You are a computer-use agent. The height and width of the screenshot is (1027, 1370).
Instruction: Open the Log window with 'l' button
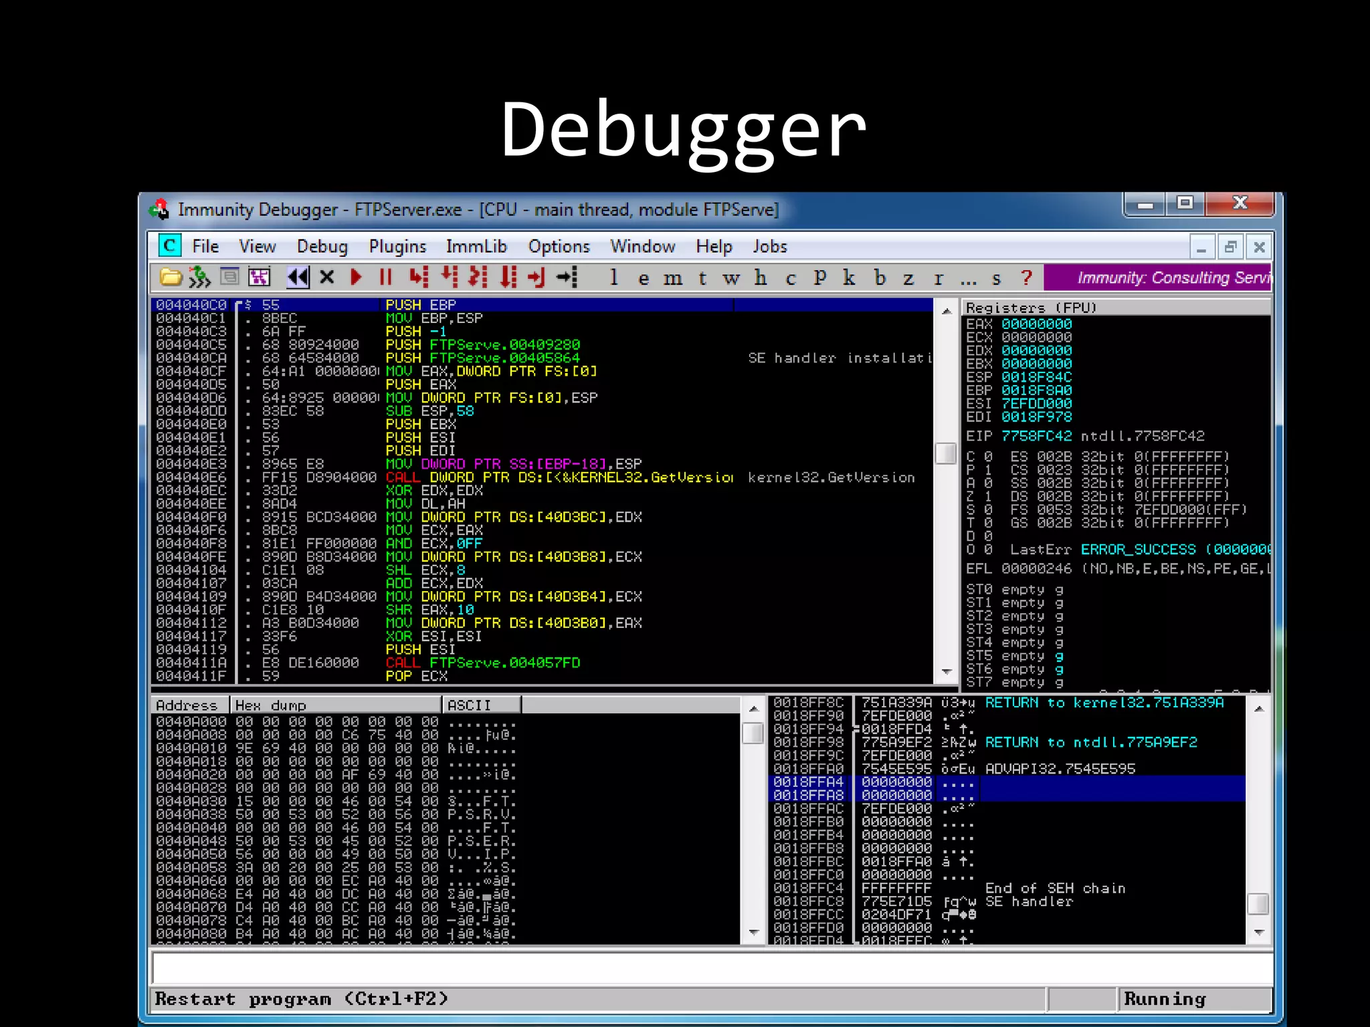(613, 277)
